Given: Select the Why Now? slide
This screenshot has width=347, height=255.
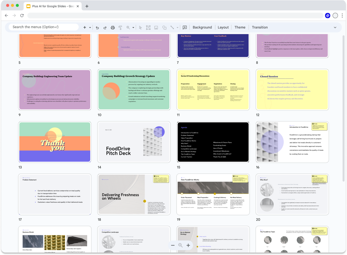Looking at the screenshot, I should (x=292, y=194).
